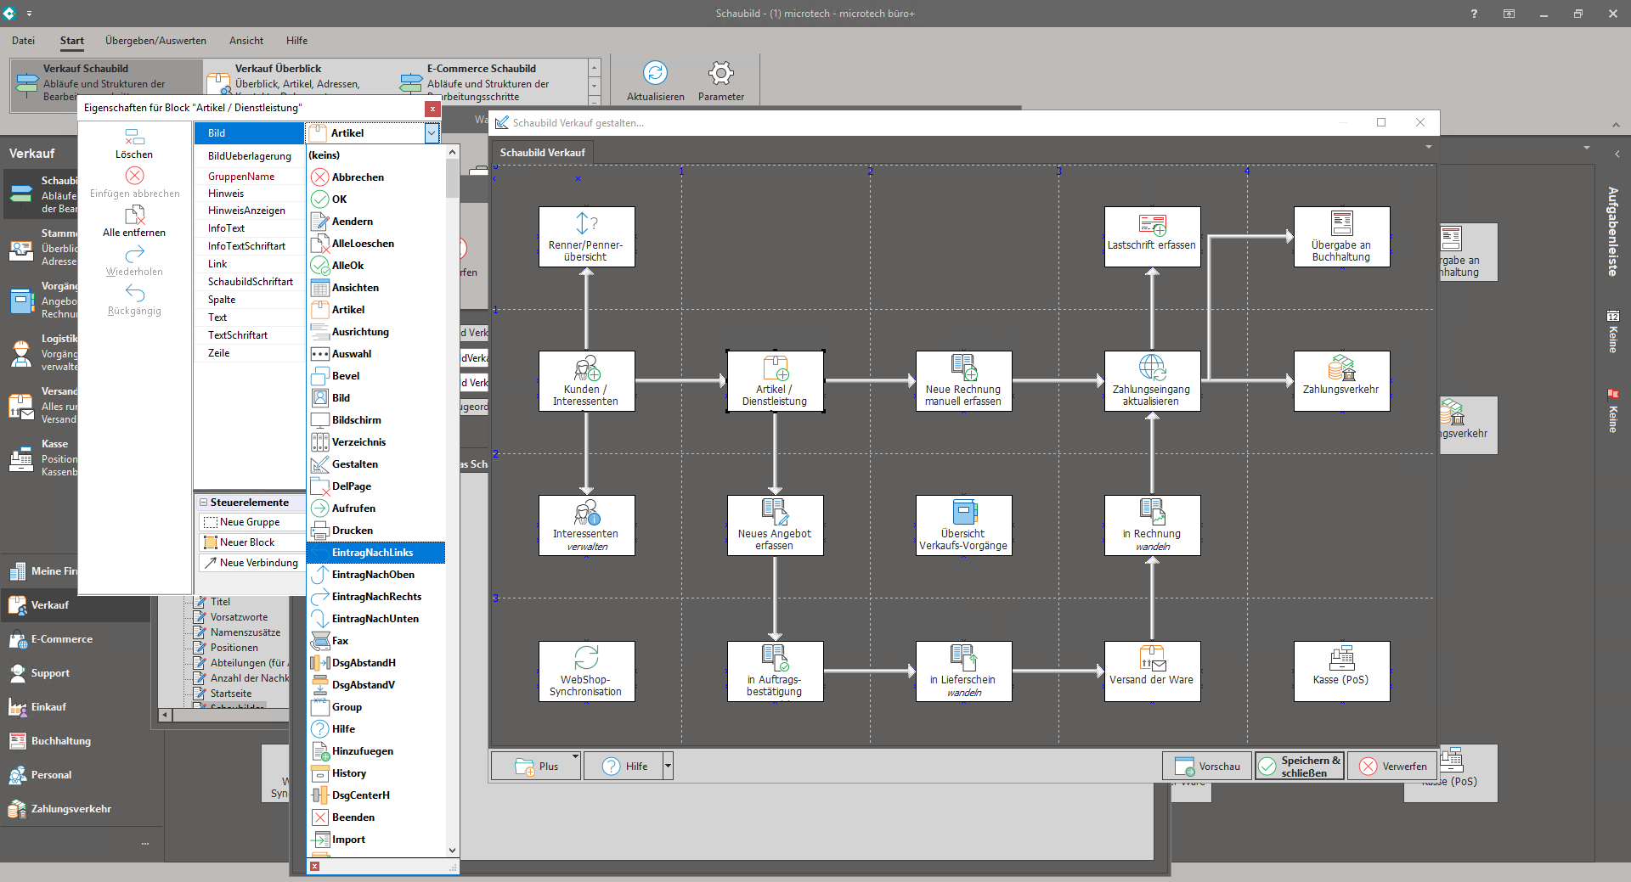
Task: Open E-Commerce in the left navigation
Action: pyautogui.click(x=61, y=639)
